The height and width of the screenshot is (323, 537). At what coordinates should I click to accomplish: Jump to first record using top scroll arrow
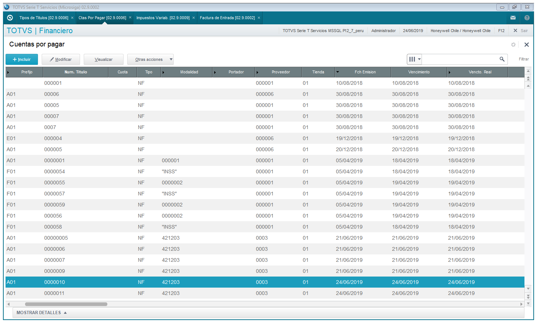tap(528, 71)
